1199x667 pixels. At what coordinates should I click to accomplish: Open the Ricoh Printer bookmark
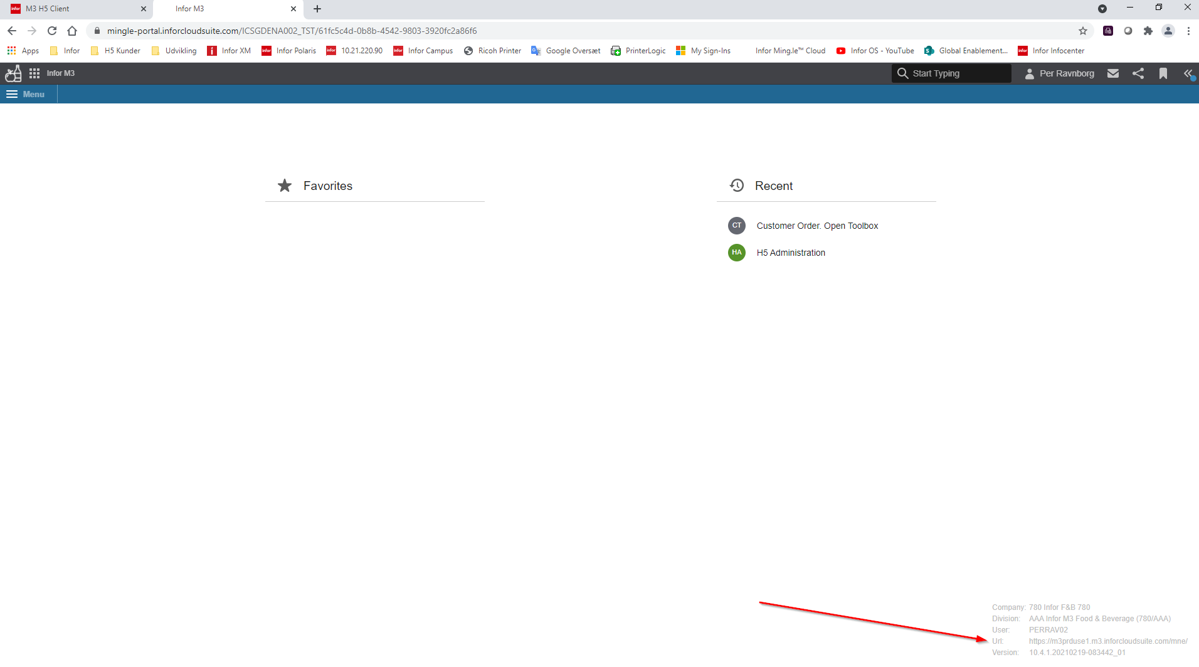[x=492, y=51]
